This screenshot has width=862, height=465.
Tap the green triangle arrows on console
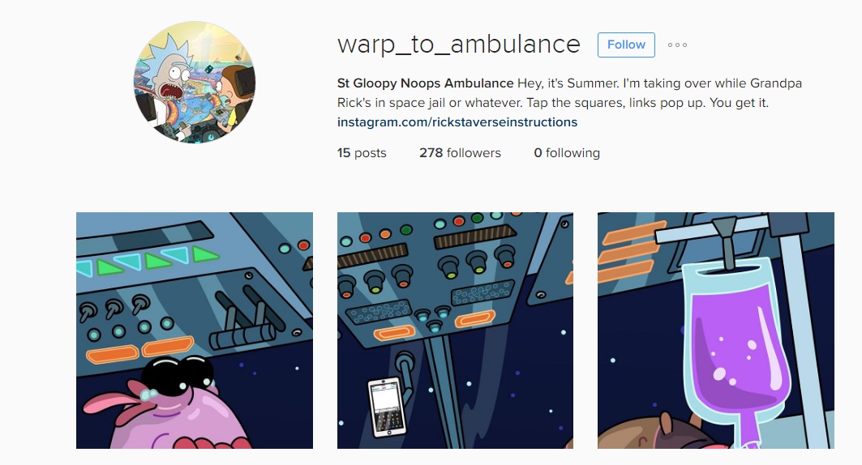pos(148,260)
